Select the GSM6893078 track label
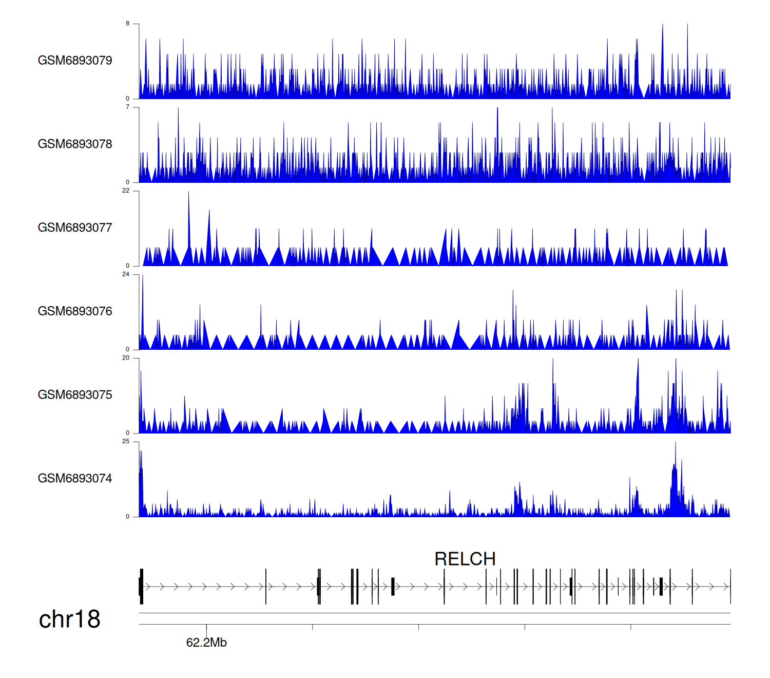The image size is (770, 678). pos(75,144)
